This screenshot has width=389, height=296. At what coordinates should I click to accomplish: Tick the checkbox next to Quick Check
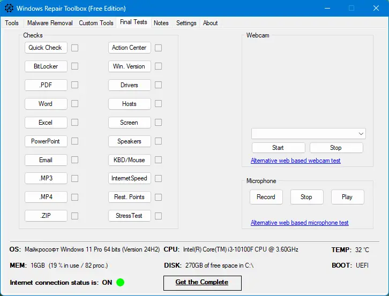click(x=74, y=48)
